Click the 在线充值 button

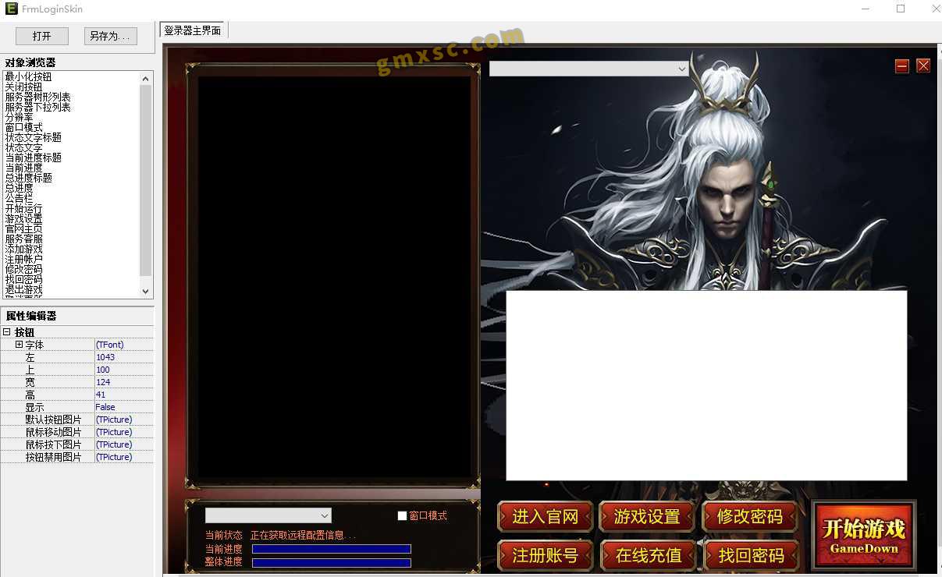tap(648, 555)
